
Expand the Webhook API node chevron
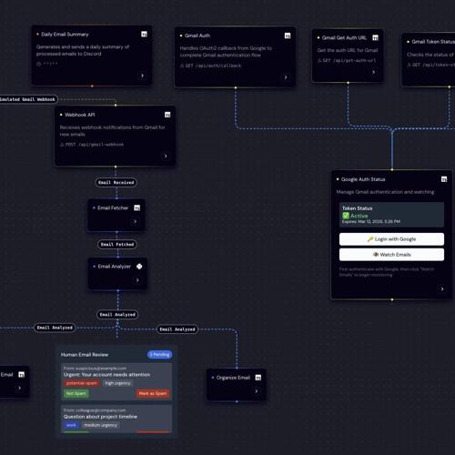(166, 156)
